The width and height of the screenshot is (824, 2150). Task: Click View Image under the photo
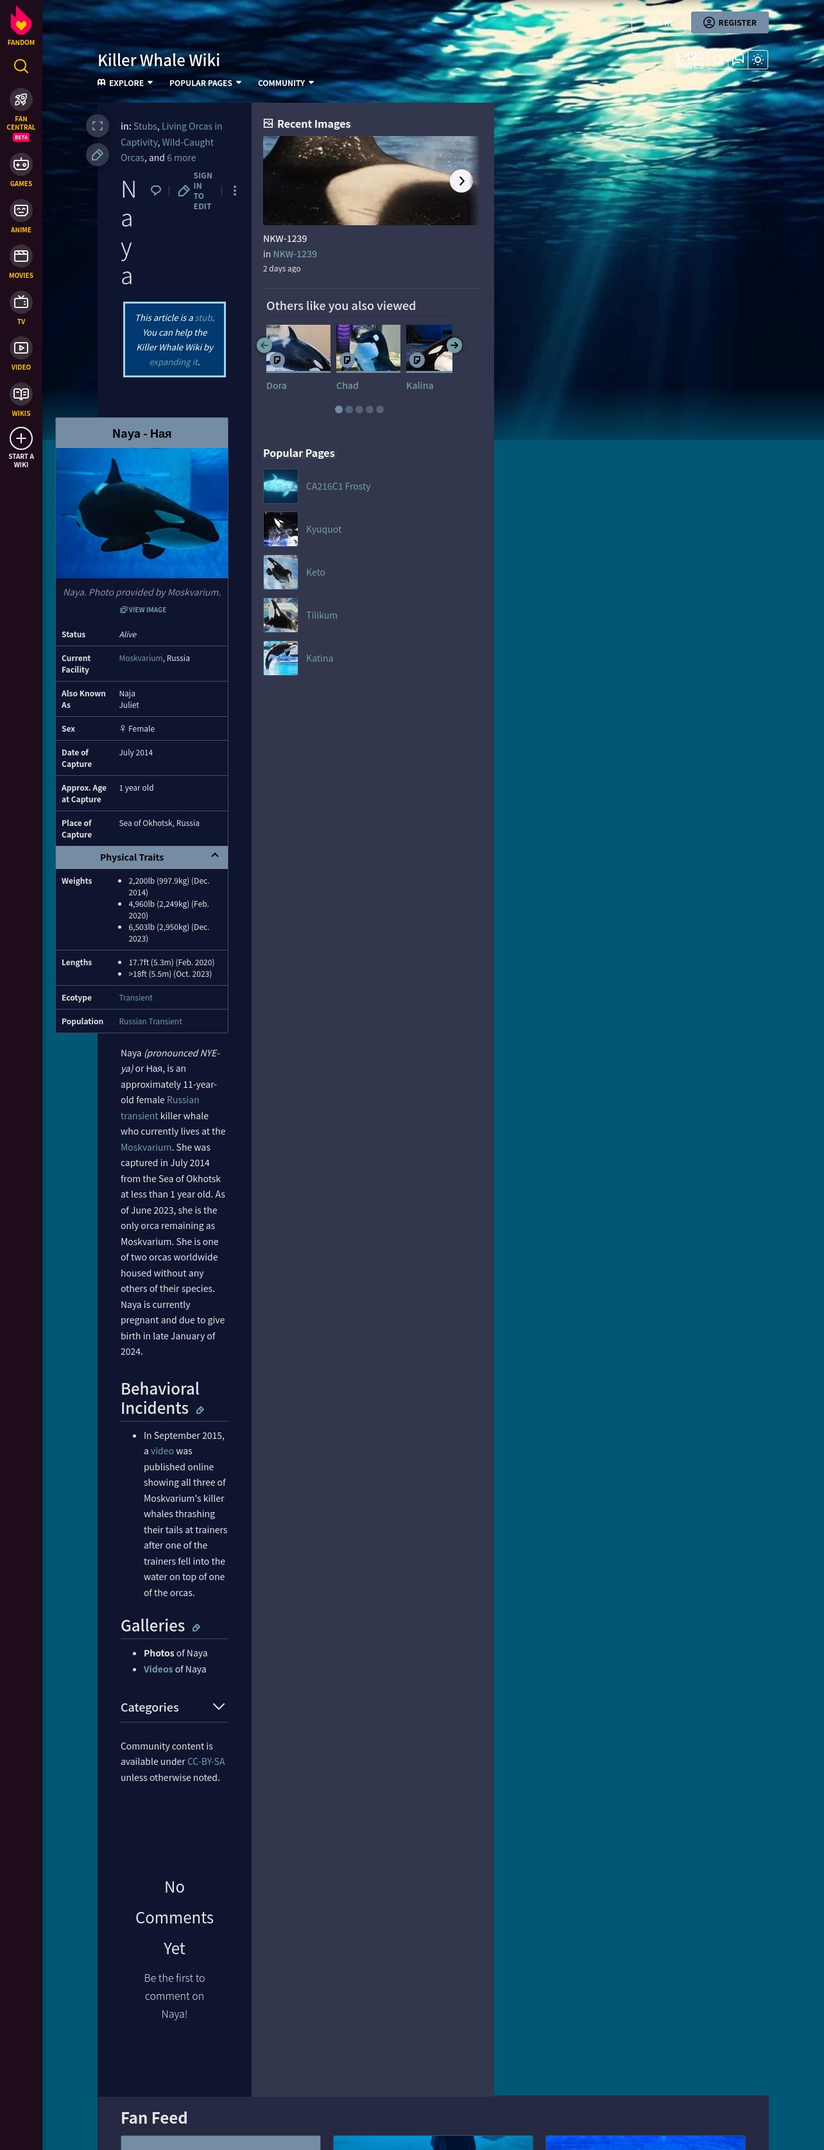pyautogui.click(x=142, y=609)
